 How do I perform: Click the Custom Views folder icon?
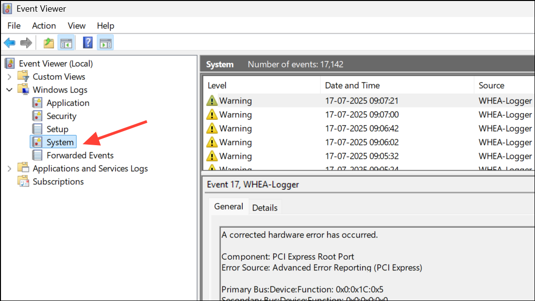coord(23,76)
